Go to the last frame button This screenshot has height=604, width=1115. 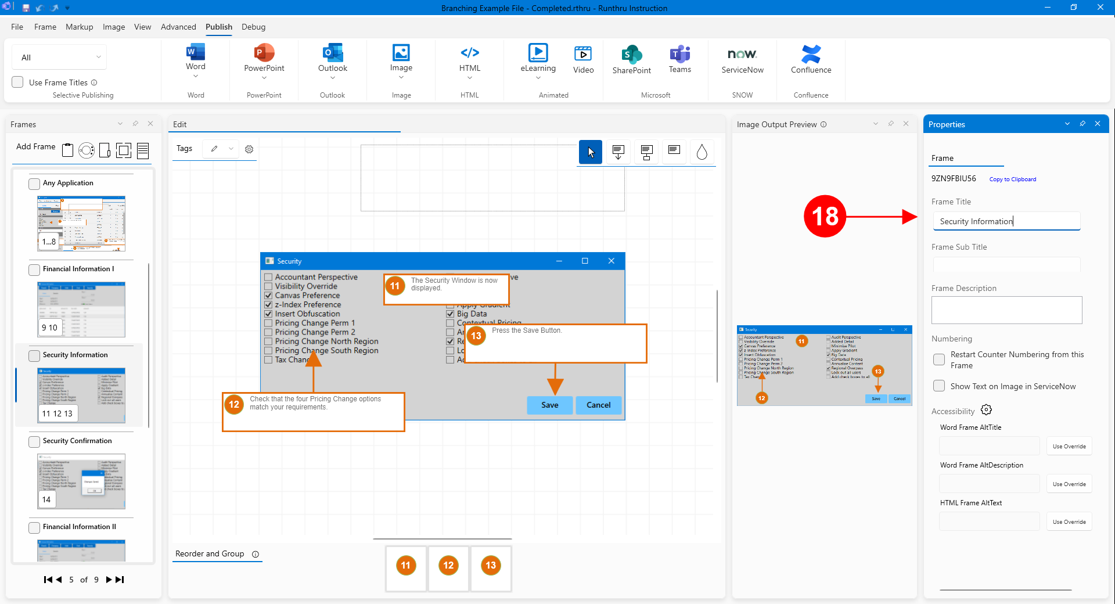(120, 580)
